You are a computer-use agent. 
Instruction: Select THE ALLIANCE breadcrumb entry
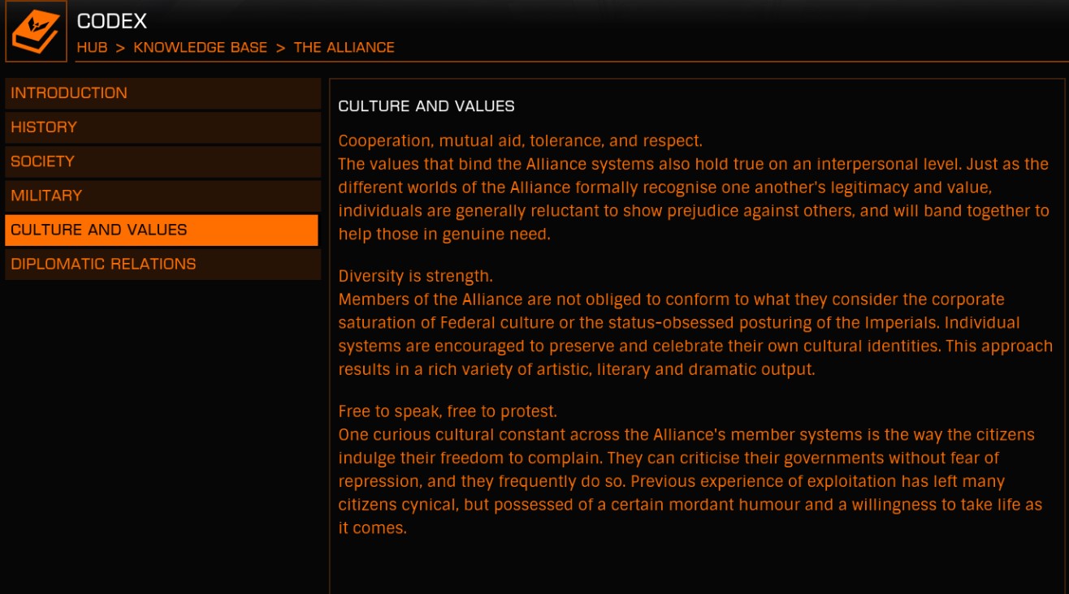pos(344,47)
